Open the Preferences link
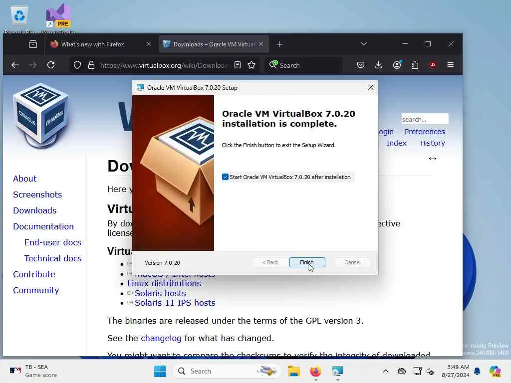Viewport: 511px width, 383px height. click(425, 132)
